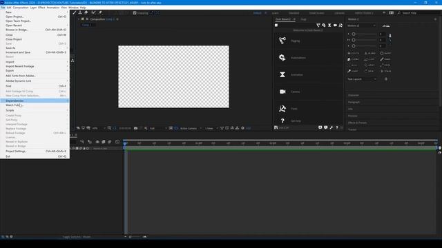This screenshot has height=248, width=442.
Task: Switch to the Libraries workspace
Action: point(339,13)
